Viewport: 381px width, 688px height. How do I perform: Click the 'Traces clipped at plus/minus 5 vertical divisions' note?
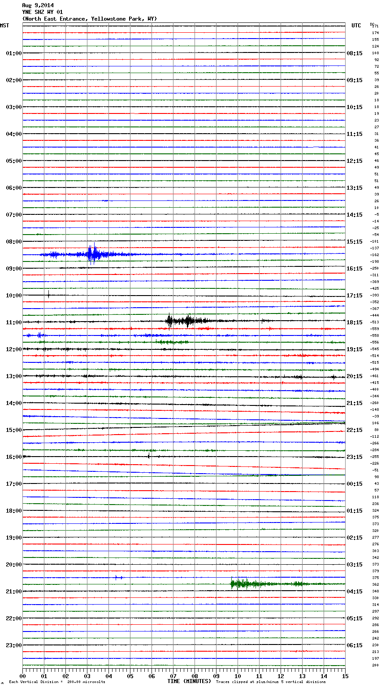(271, 682)
